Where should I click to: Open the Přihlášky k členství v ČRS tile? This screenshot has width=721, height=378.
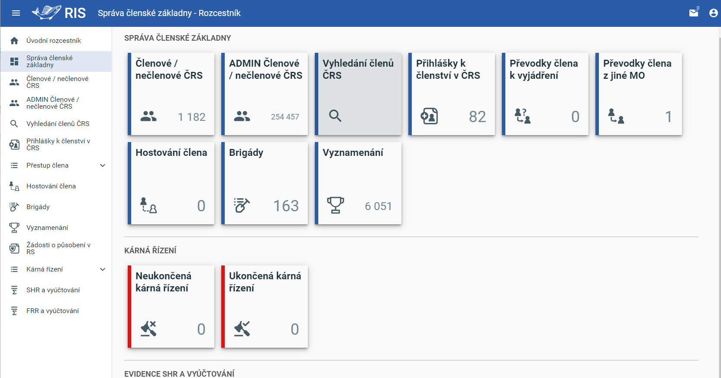pos(452,94)
